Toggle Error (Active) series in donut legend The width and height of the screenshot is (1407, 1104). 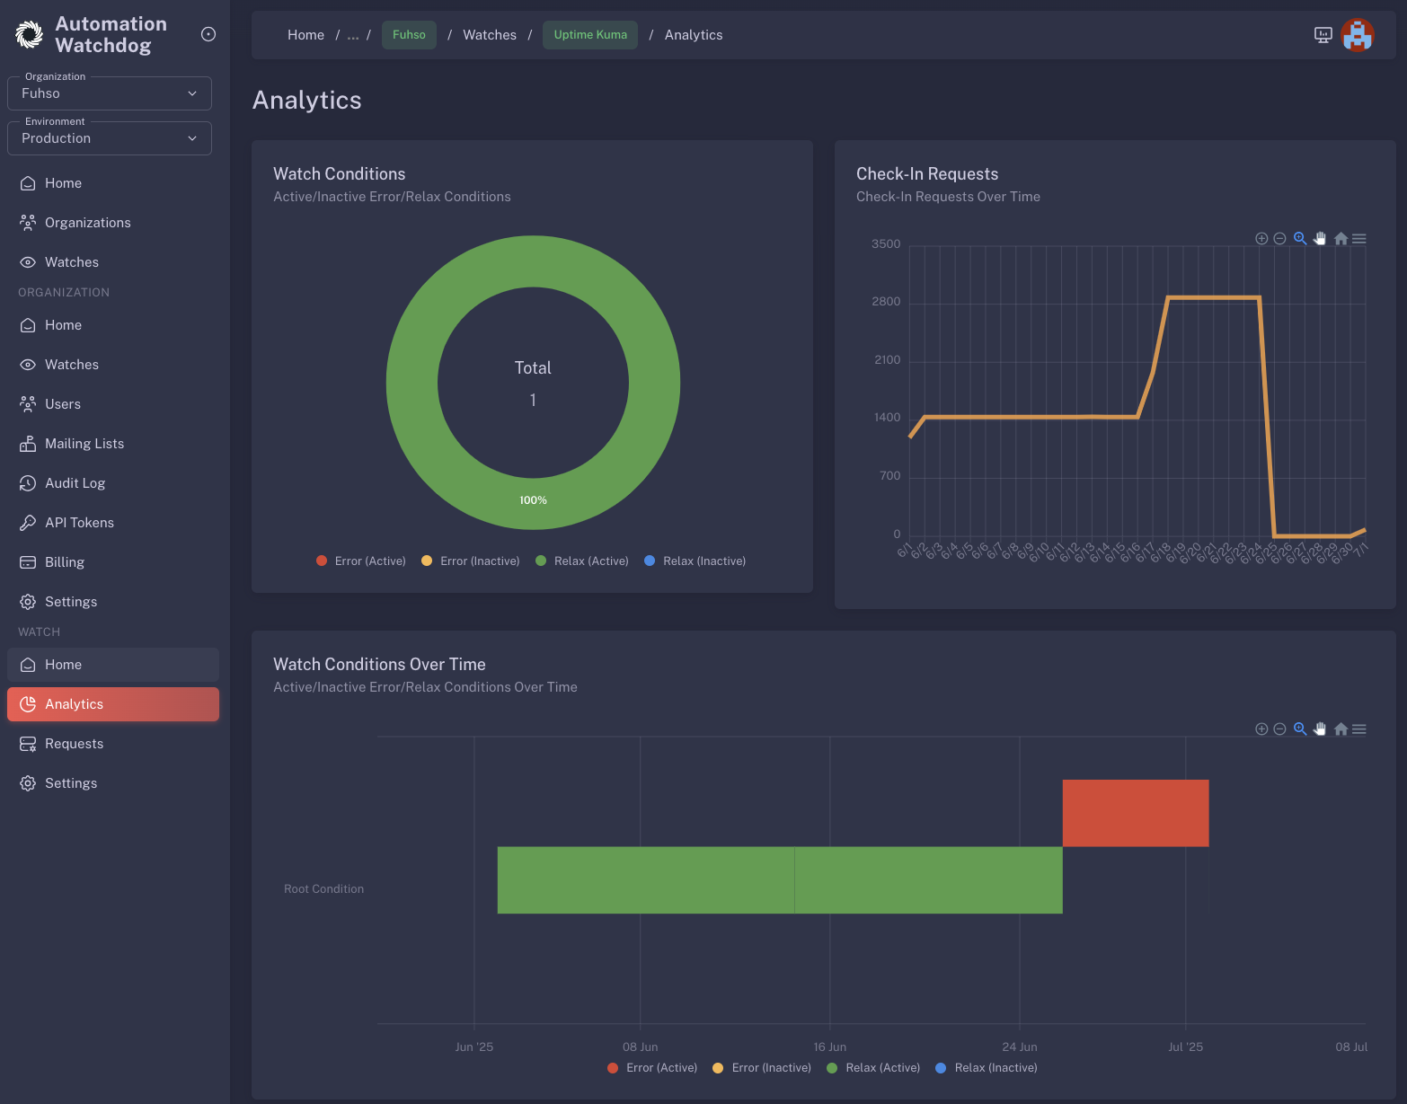click(x=361, y=561)
